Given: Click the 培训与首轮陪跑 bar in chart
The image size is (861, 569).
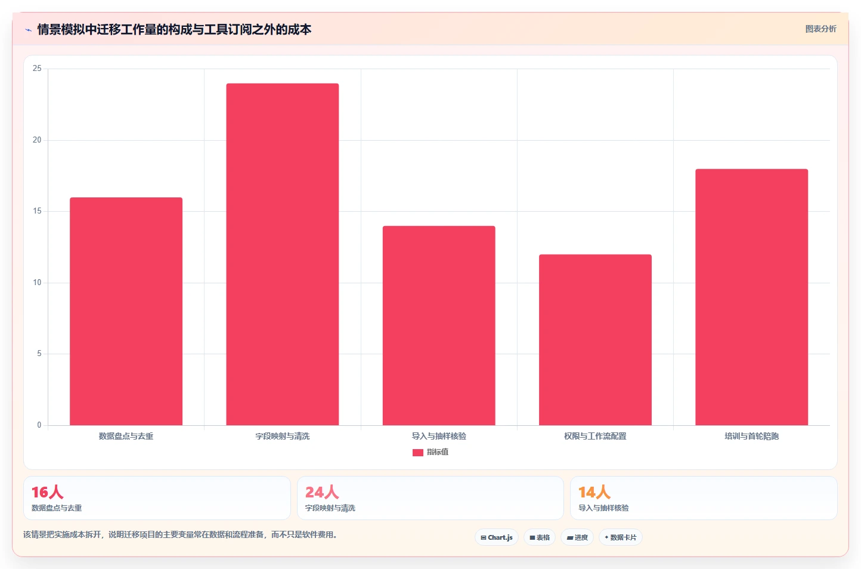Looking at the screenshot, I should tap(751, 297).
